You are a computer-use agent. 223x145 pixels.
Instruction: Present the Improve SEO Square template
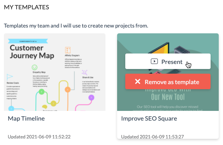(x=168, y=61)
